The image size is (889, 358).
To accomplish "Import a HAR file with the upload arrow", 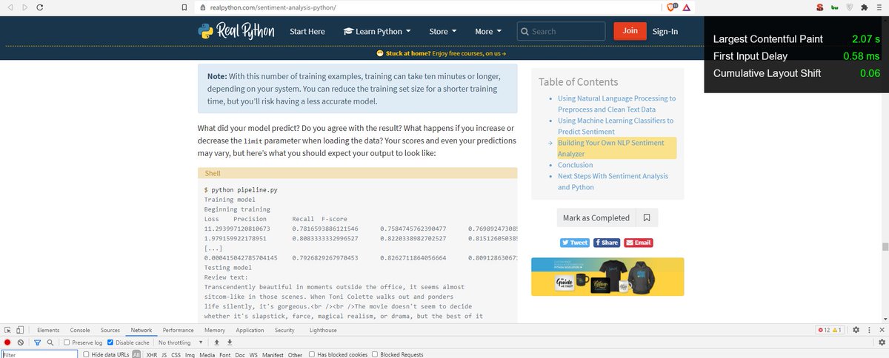I will [x=217, y=342].
